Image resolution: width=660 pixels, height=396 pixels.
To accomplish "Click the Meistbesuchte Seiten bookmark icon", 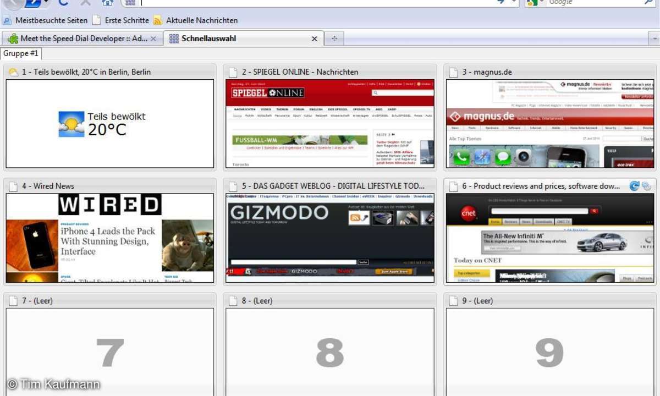I will [x=7, y=20].
